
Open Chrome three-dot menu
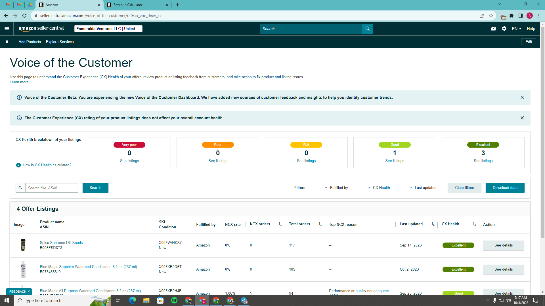(539, 16)
